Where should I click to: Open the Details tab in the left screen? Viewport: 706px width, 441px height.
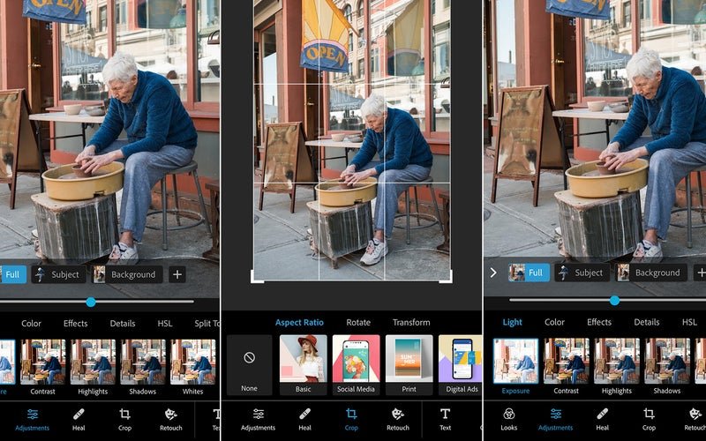coord(123,323)
